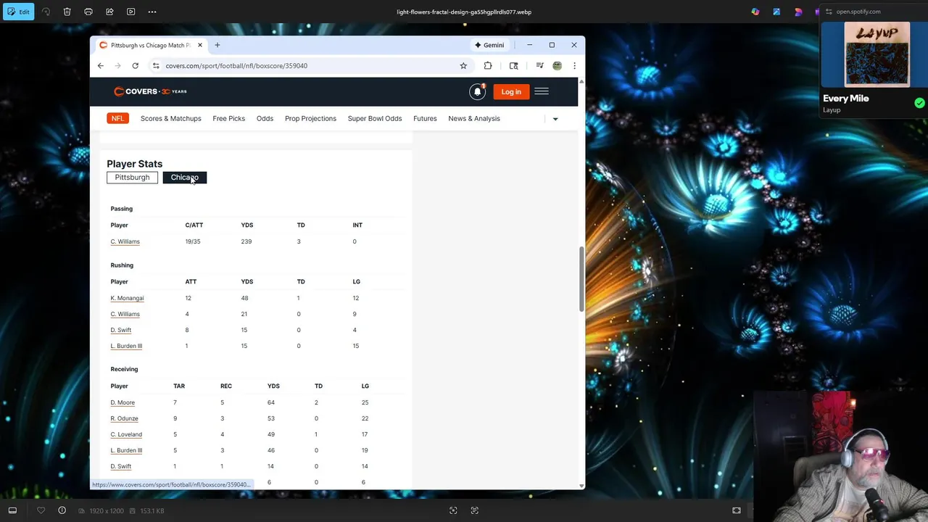
Task: Open a new Chrome tab
Action: click(x=217, y=45)
